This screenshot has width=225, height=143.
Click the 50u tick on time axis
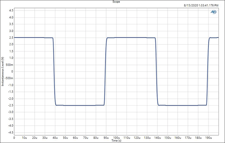(65, 137)
